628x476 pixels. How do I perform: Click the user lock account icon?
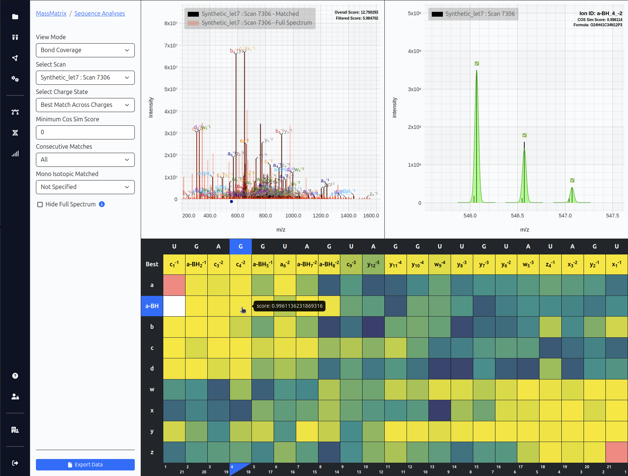tap(15, 396)
